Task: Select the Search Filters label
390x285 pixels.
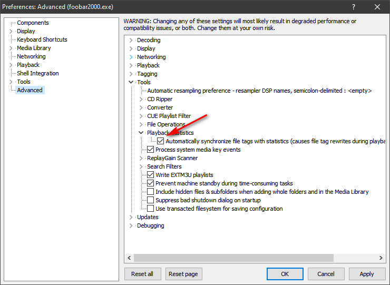Action: coord(164,166)
